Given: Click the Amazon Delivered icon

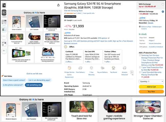Looking at the screenshot, I should click(125, 68).
